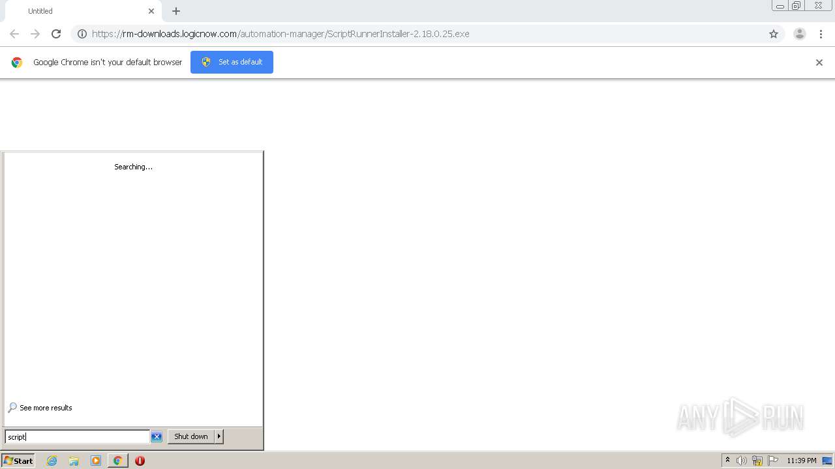The height and width of the screenshot is (469, 835).
Task: Expand the Shut down options arrow
Action: pyautogui.click(x=219, y=436)
